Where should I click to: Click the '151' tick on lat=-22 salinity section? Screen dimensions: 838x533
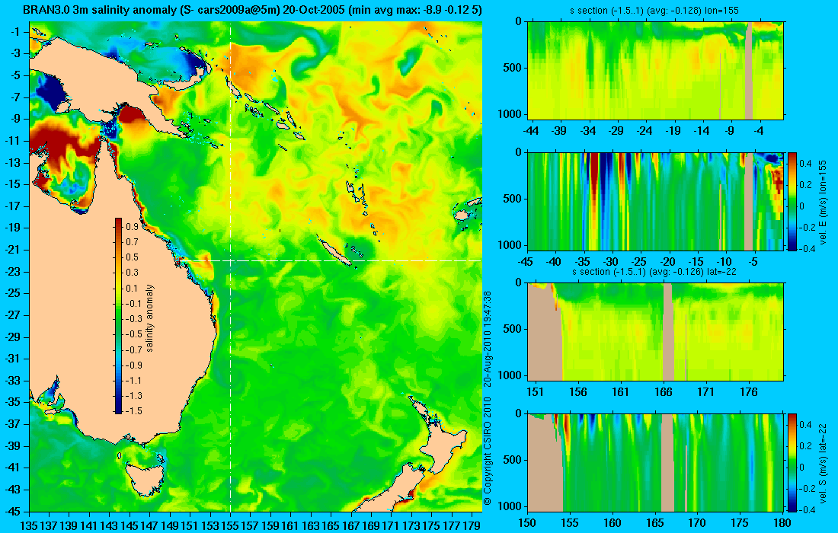535,392
